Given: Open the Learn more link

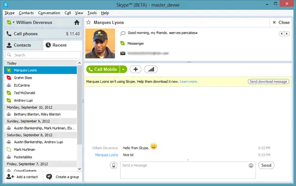Looking at the screenshot, I should pos(189,82).
